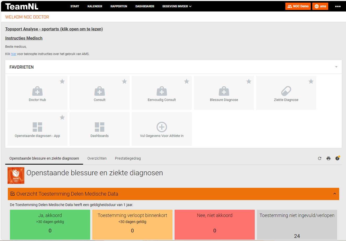
Task: Click the info icon with notification dot
Action: pos(337,158)
